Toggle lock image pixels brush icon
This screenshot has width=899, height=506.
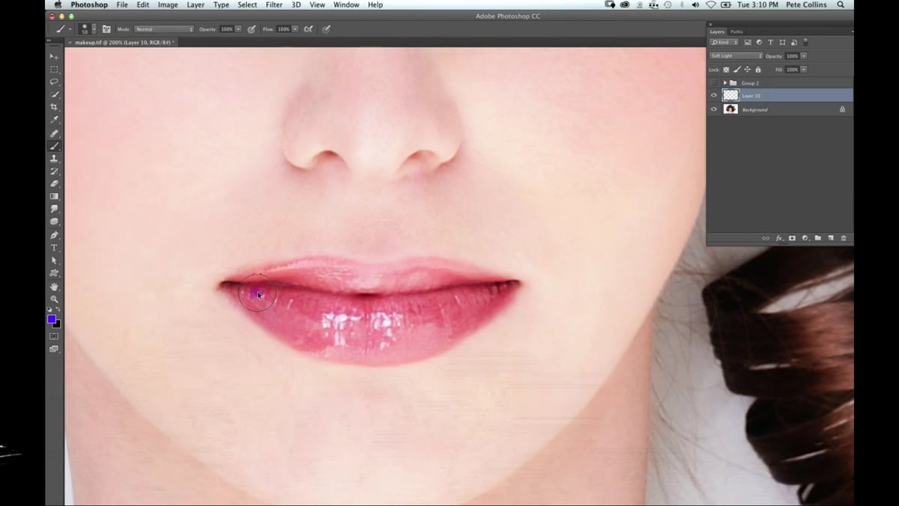pos(736,70)
